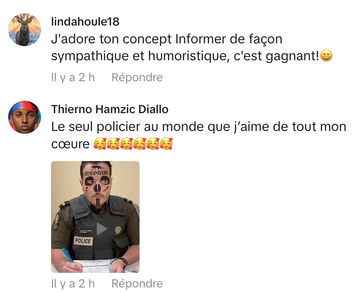Tap the last hearts-face emoji in the row
Image resolution: width=353 pixels, height=292 pixels.
coord(166,144)
